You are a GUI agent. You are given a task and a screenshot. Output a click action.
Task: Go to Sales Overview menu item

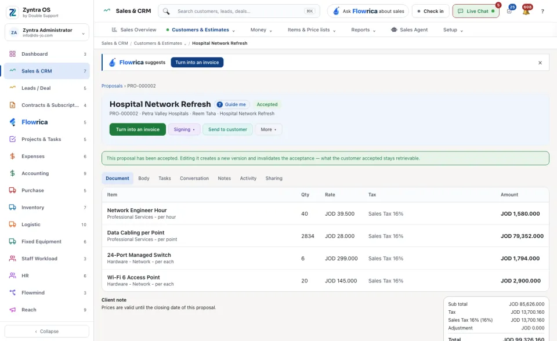(134, 30)
